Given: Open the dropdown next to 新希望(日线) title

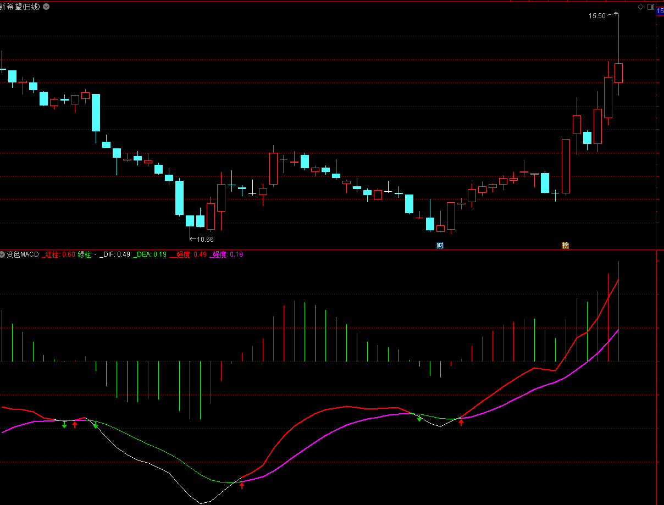Looking at the screenshot, I should point(46,7).
